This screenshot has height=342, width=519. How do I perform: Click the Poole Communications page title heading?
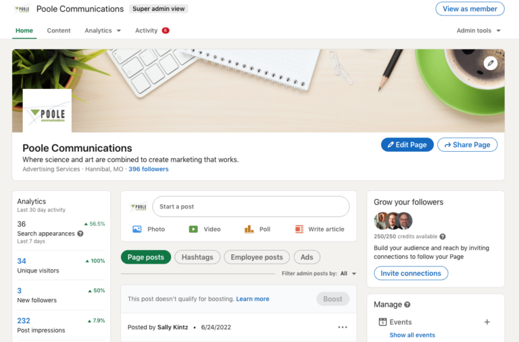click(77, 148)
